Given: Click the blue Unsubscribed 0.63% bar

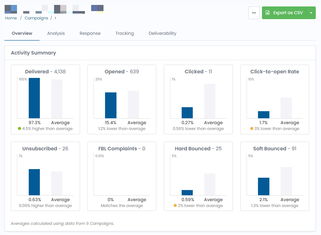Looking at the screenshot, I should tap(34, 182).
